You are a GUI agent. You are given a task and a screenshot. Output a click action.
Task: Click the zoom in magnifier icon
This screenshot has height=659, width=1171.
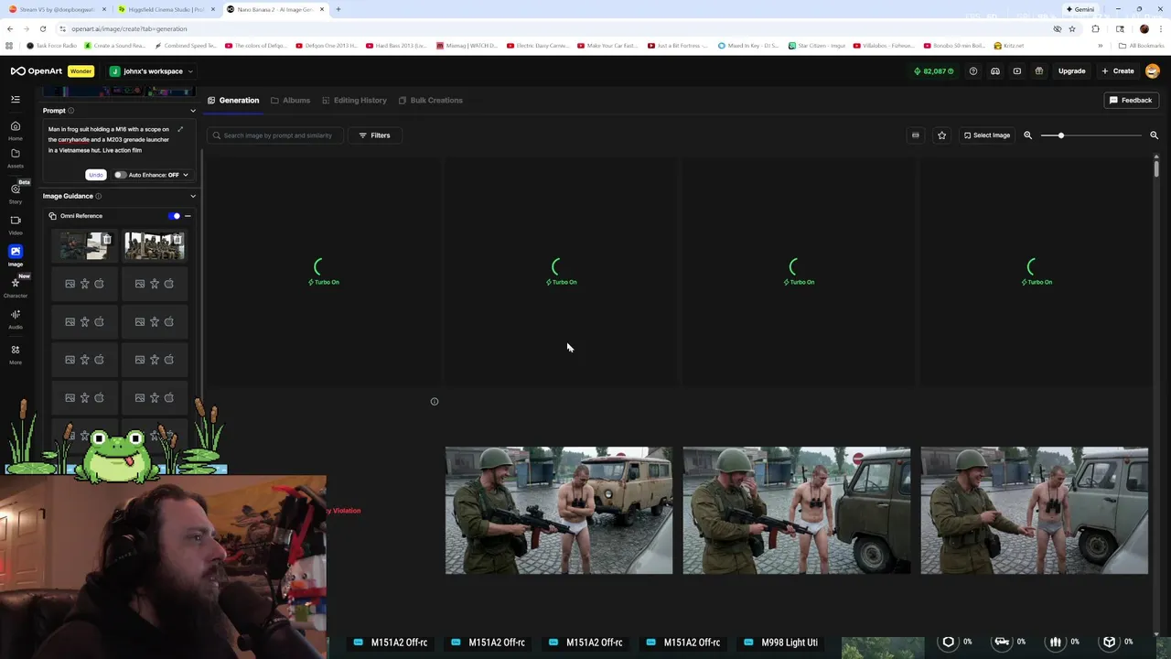pos(1154,135)
